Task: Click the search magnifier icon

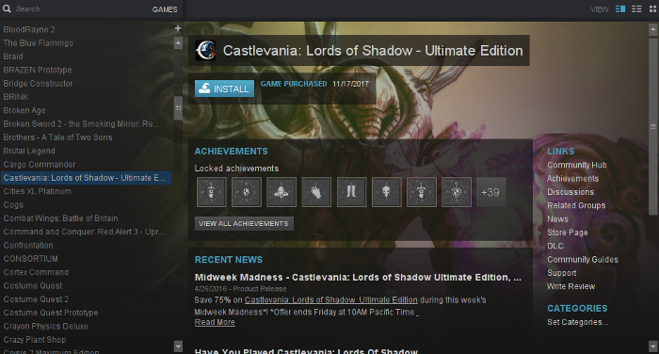Action: [x=7, y=8]
